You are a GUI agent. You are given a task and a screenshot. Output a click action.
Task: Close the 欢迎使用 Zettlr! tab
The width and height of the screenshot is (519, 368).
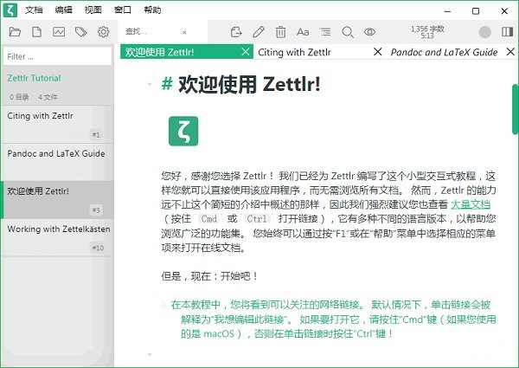point(246,52)
